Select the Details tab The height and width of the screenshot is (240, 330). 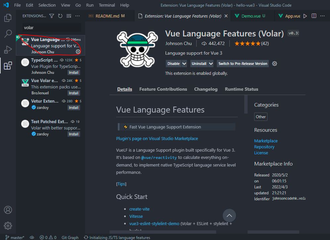[x=124, y=89]
